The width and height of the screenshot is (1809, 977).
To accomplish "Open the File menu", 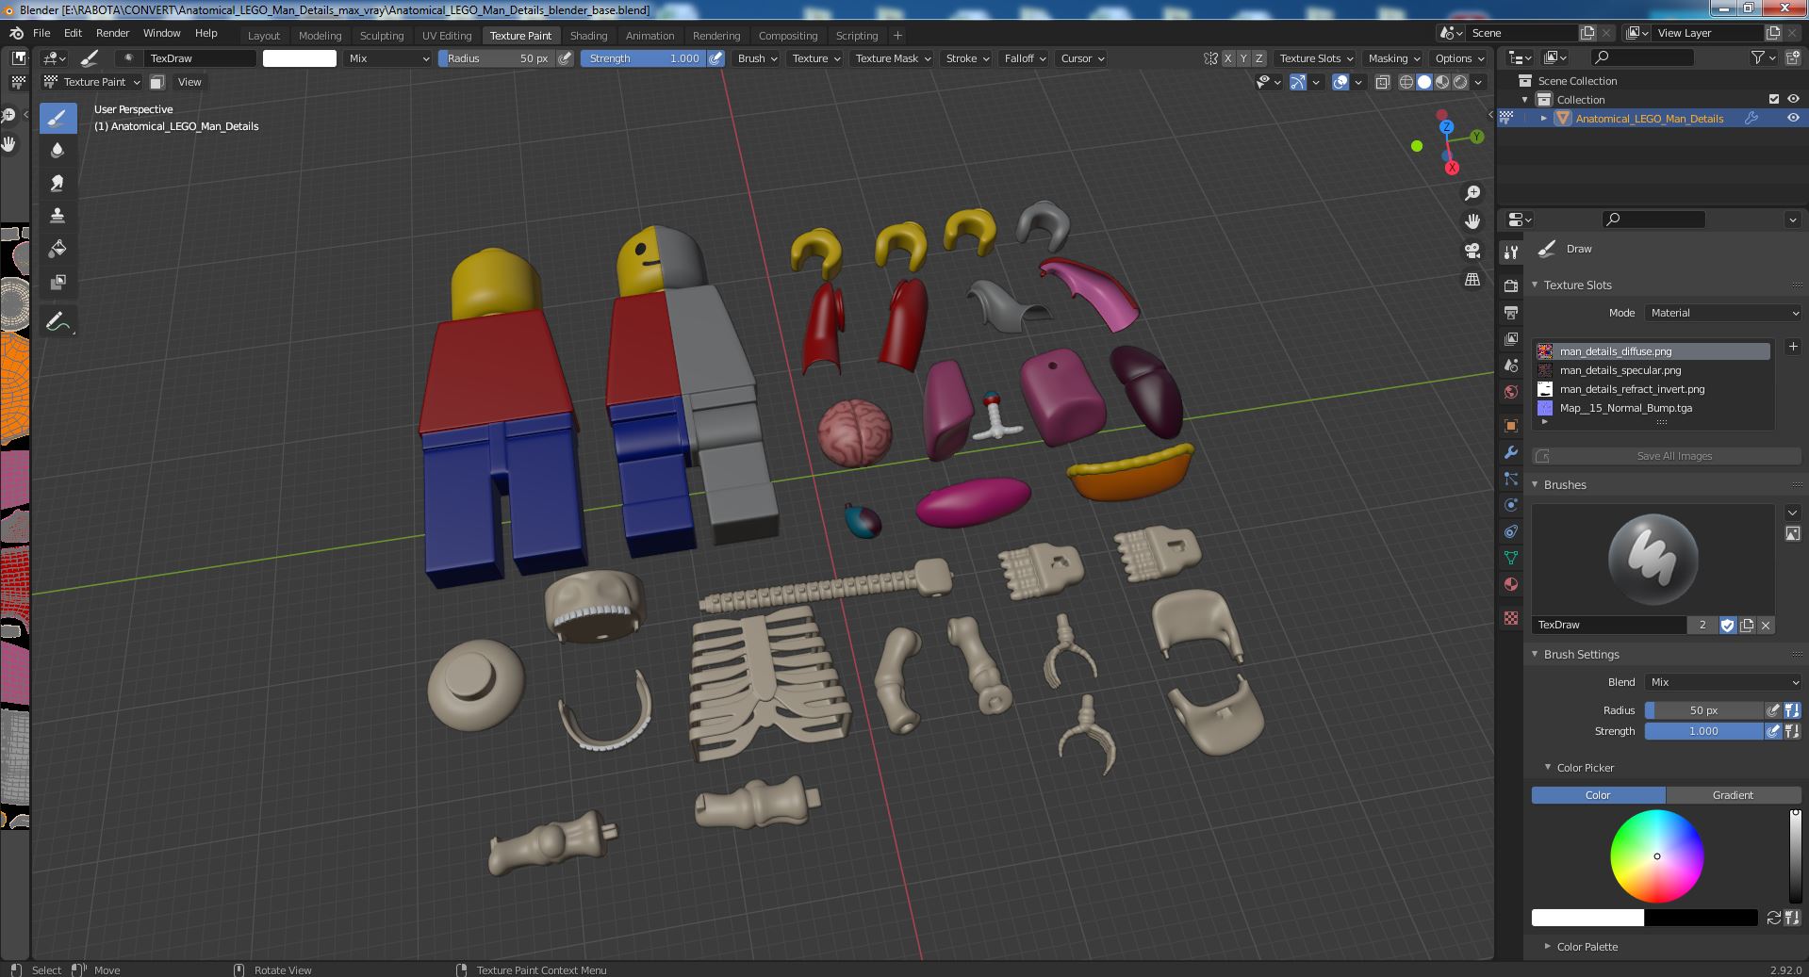I will click(41, 33).
